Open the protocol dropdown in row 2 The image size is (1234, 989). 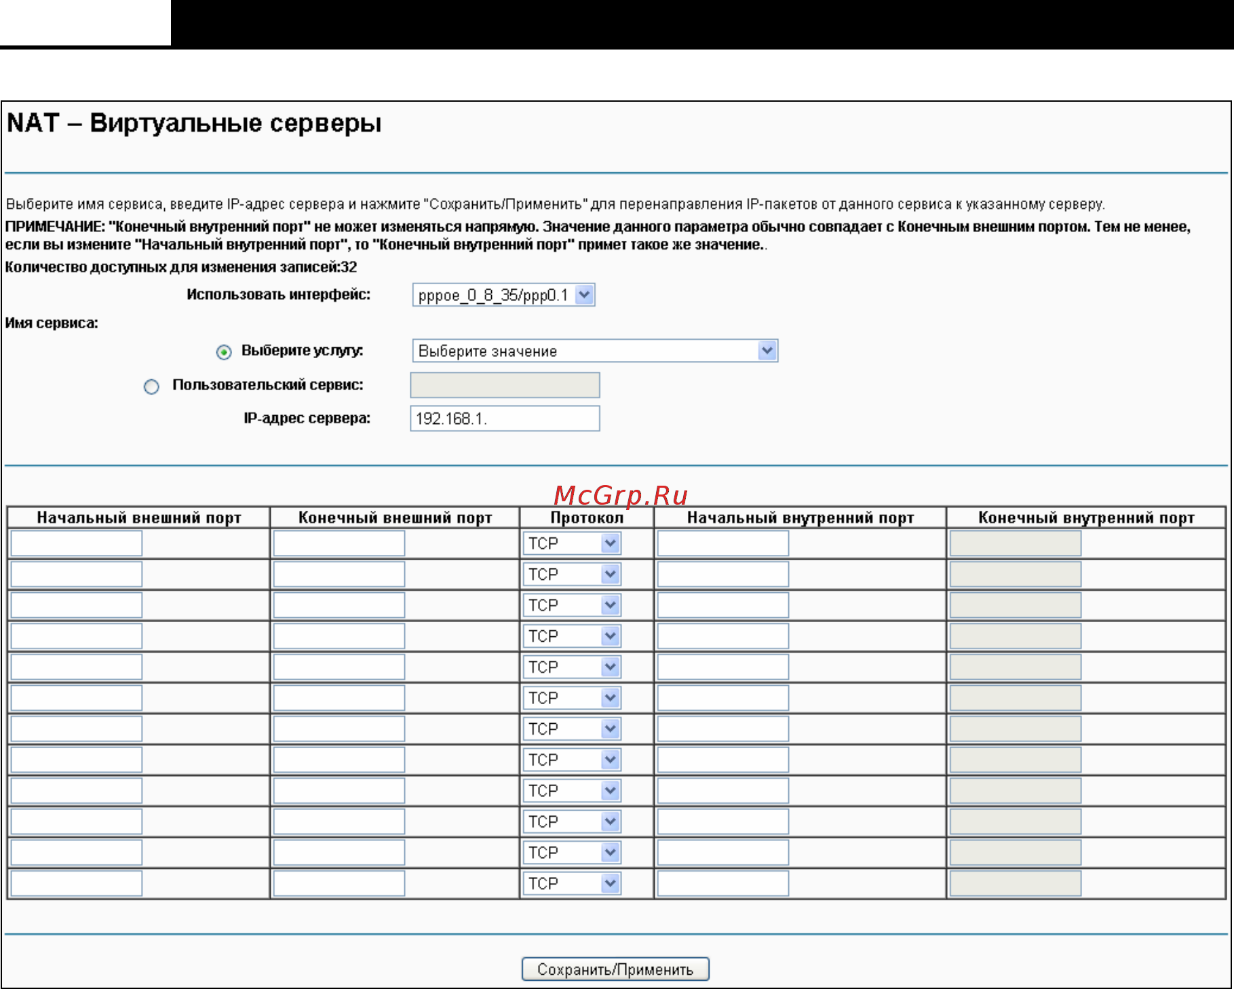(x=571, y=575)
